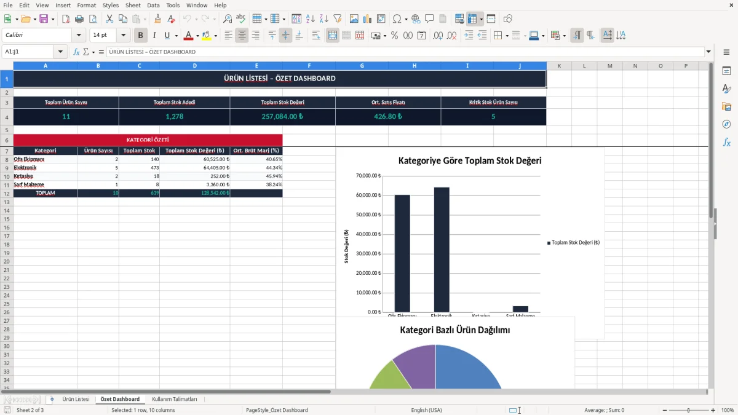The image size is (738, 415).
Task: Open Find & Replace from the toolbar
Action: (228, 19)
